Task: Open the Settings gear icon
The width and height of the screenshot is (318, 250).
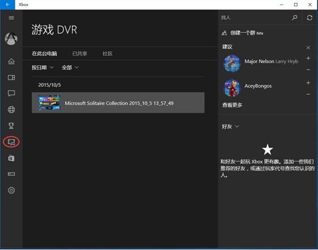Action: click(11, 190)
